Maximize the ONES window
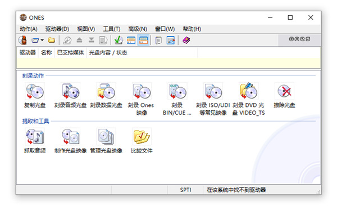 (x=290, y=17)
